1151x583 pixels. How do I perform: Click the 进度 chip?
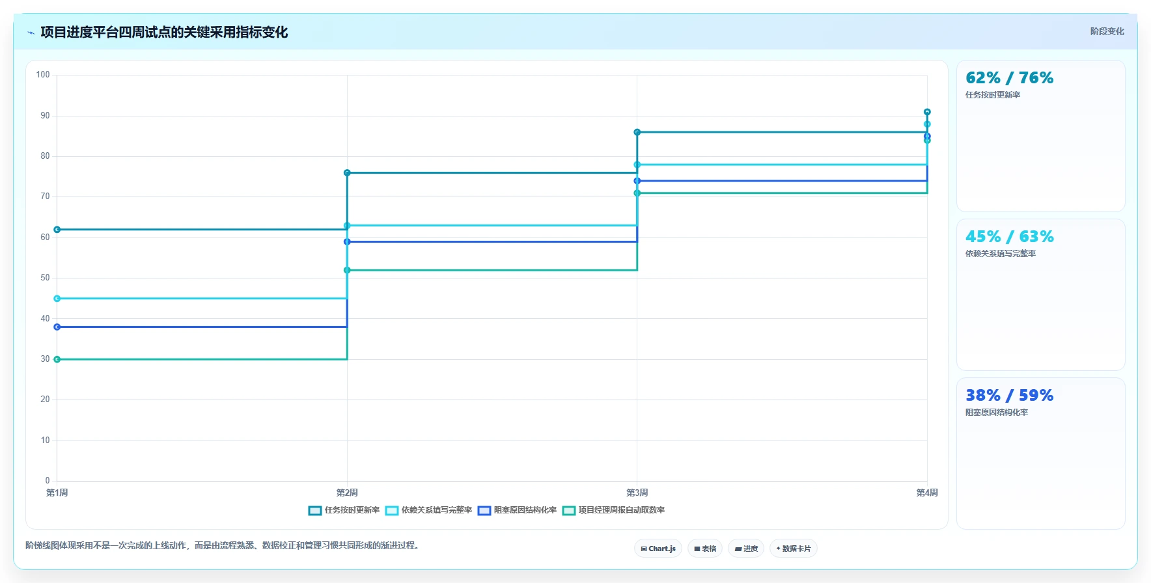[746, 549]
